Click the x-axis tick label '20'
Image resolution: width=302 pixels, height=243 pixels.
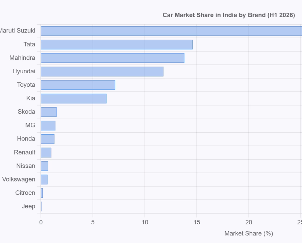(249, 222)
